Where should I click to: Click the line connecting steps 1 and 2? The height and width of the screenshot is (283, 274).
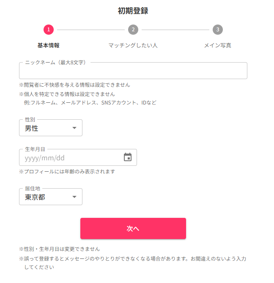[91, 30]
